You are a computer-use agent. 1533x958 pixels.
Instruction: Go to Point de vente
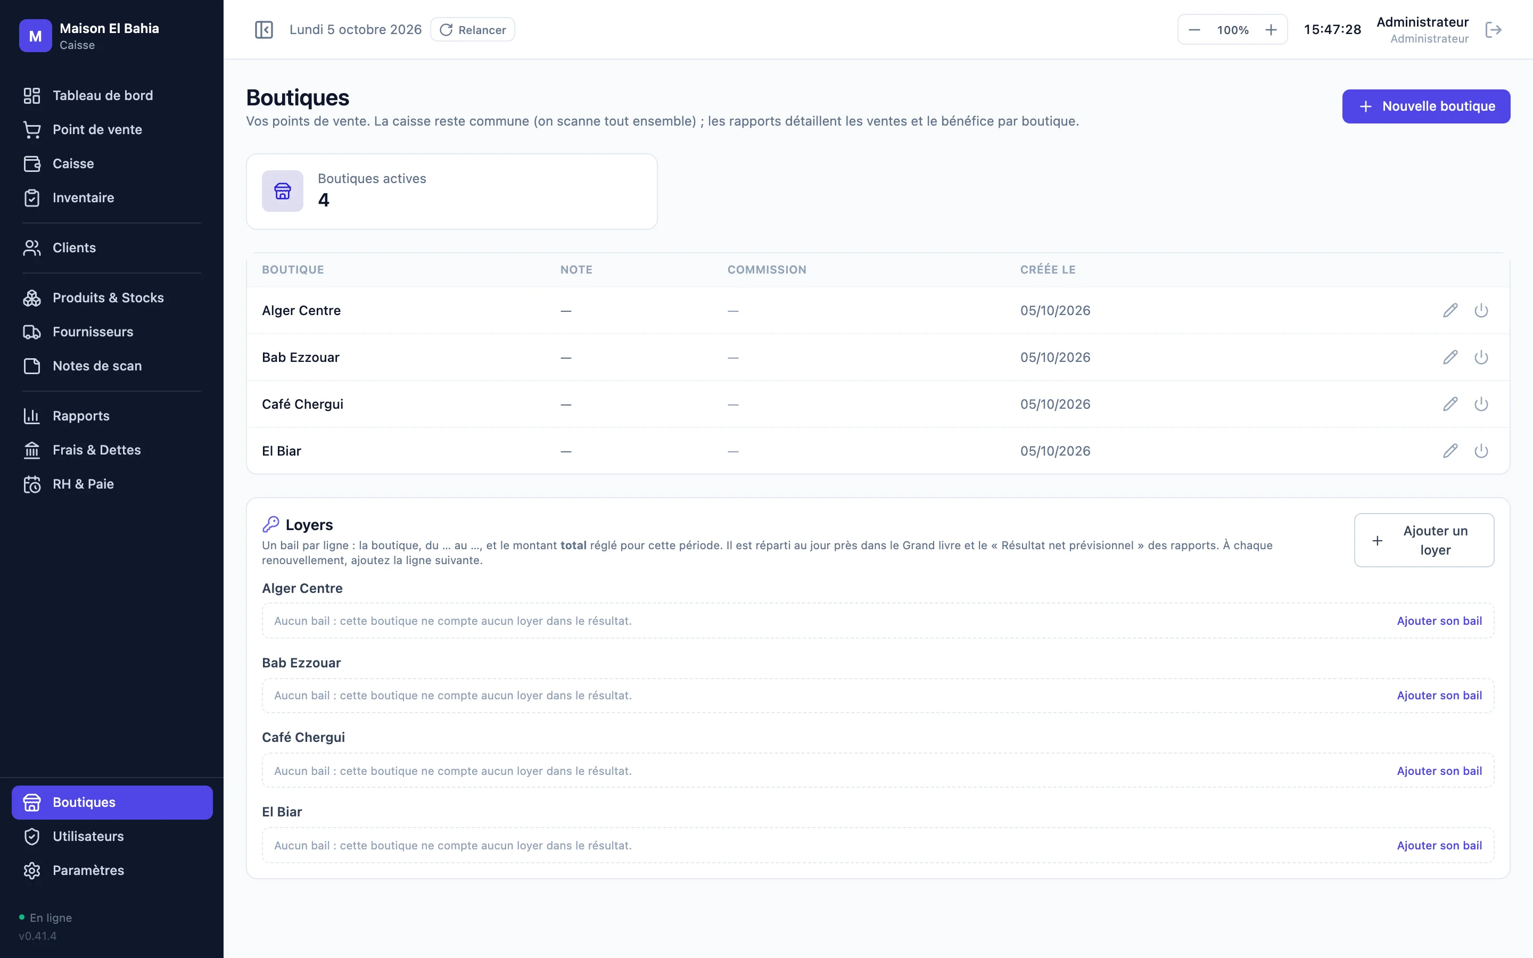112,130
